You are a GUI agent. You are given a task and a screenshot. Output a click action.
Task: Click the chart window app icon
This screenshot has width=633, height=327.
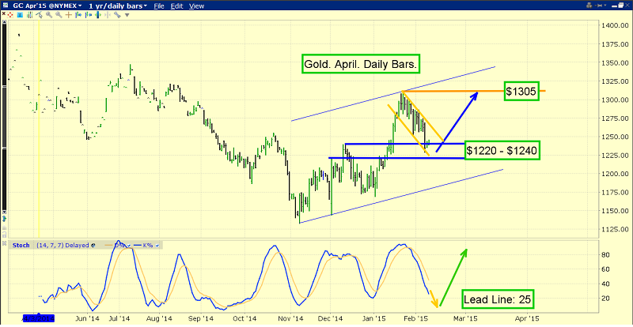pos(6,6)
